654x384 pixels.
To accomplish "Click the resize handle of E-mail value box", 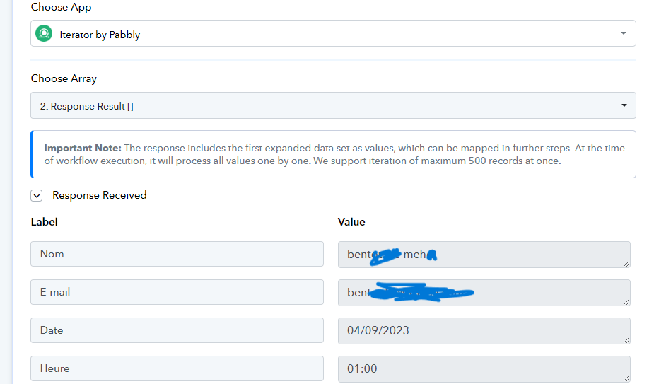I will (x=626, y=302).
